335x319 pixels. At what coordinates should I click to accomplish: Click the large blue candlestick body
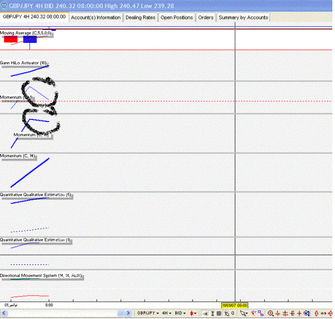tap(29, 40)
